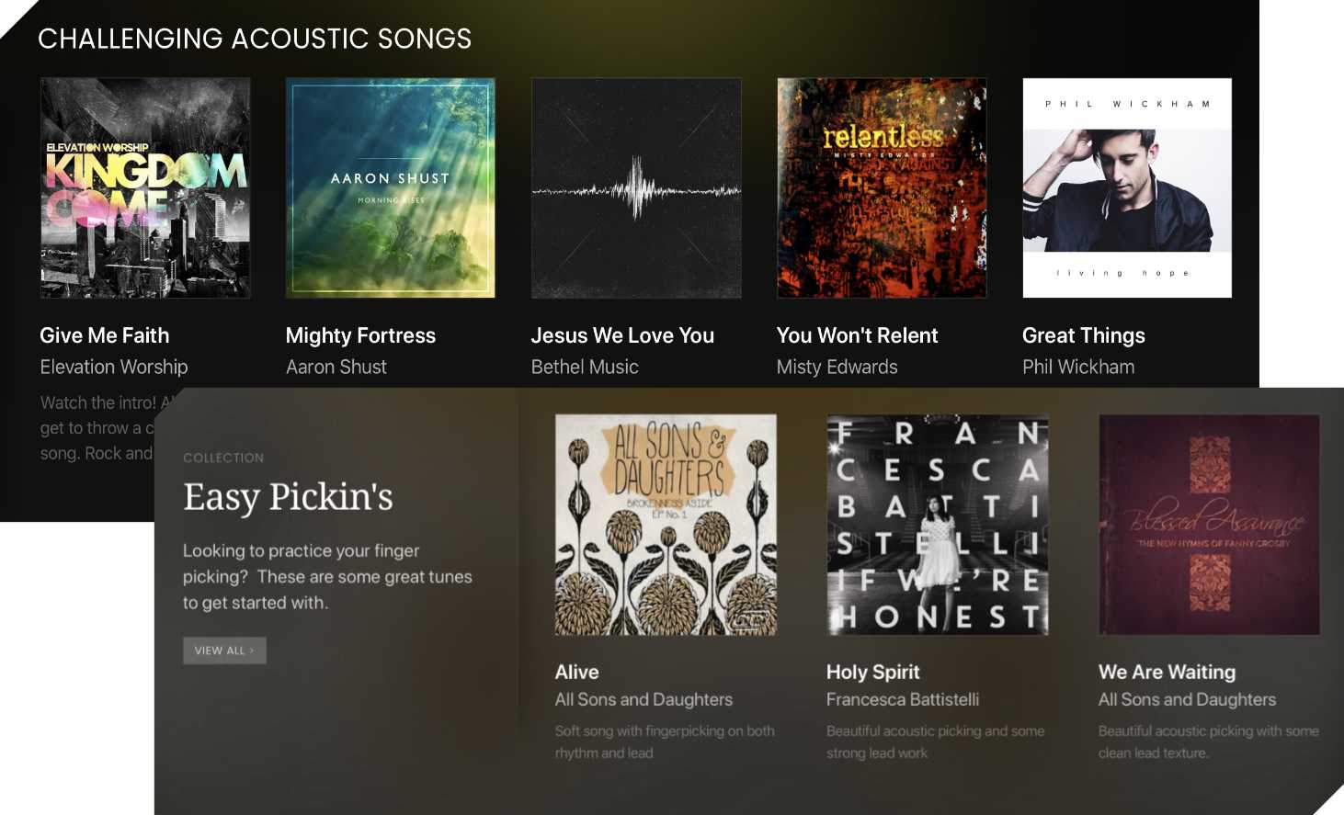
Task: Open the Blessed Assurance album cover
Action: click(1209, 525)
